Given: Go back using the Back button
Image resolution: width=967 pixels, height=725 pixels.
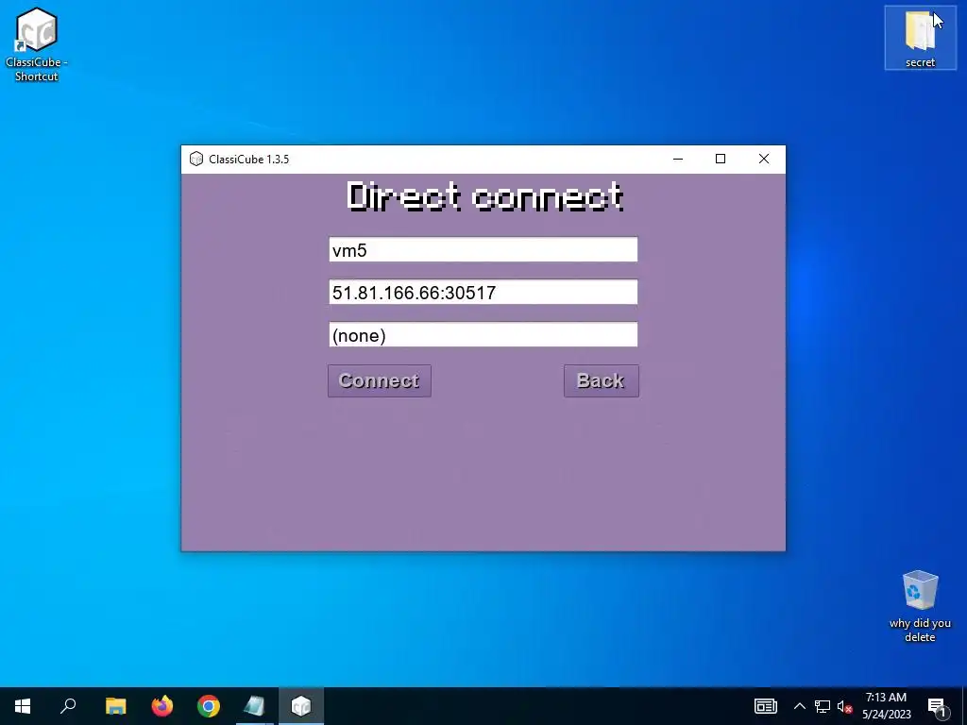Looking at the screenshot, I should 602,381.
